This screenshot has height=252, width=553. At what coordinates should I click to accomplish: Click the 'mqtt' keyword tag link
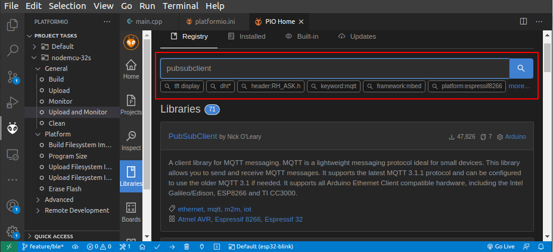(x=214, y=209)
